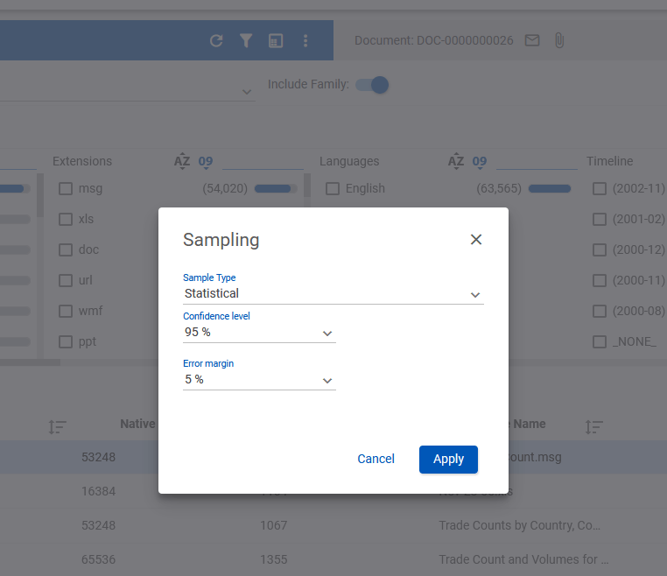The width and height of the screenshot is (667, 576).
Task: Tick the 2002-11 timeline checkbox
Action: [600, 188]
